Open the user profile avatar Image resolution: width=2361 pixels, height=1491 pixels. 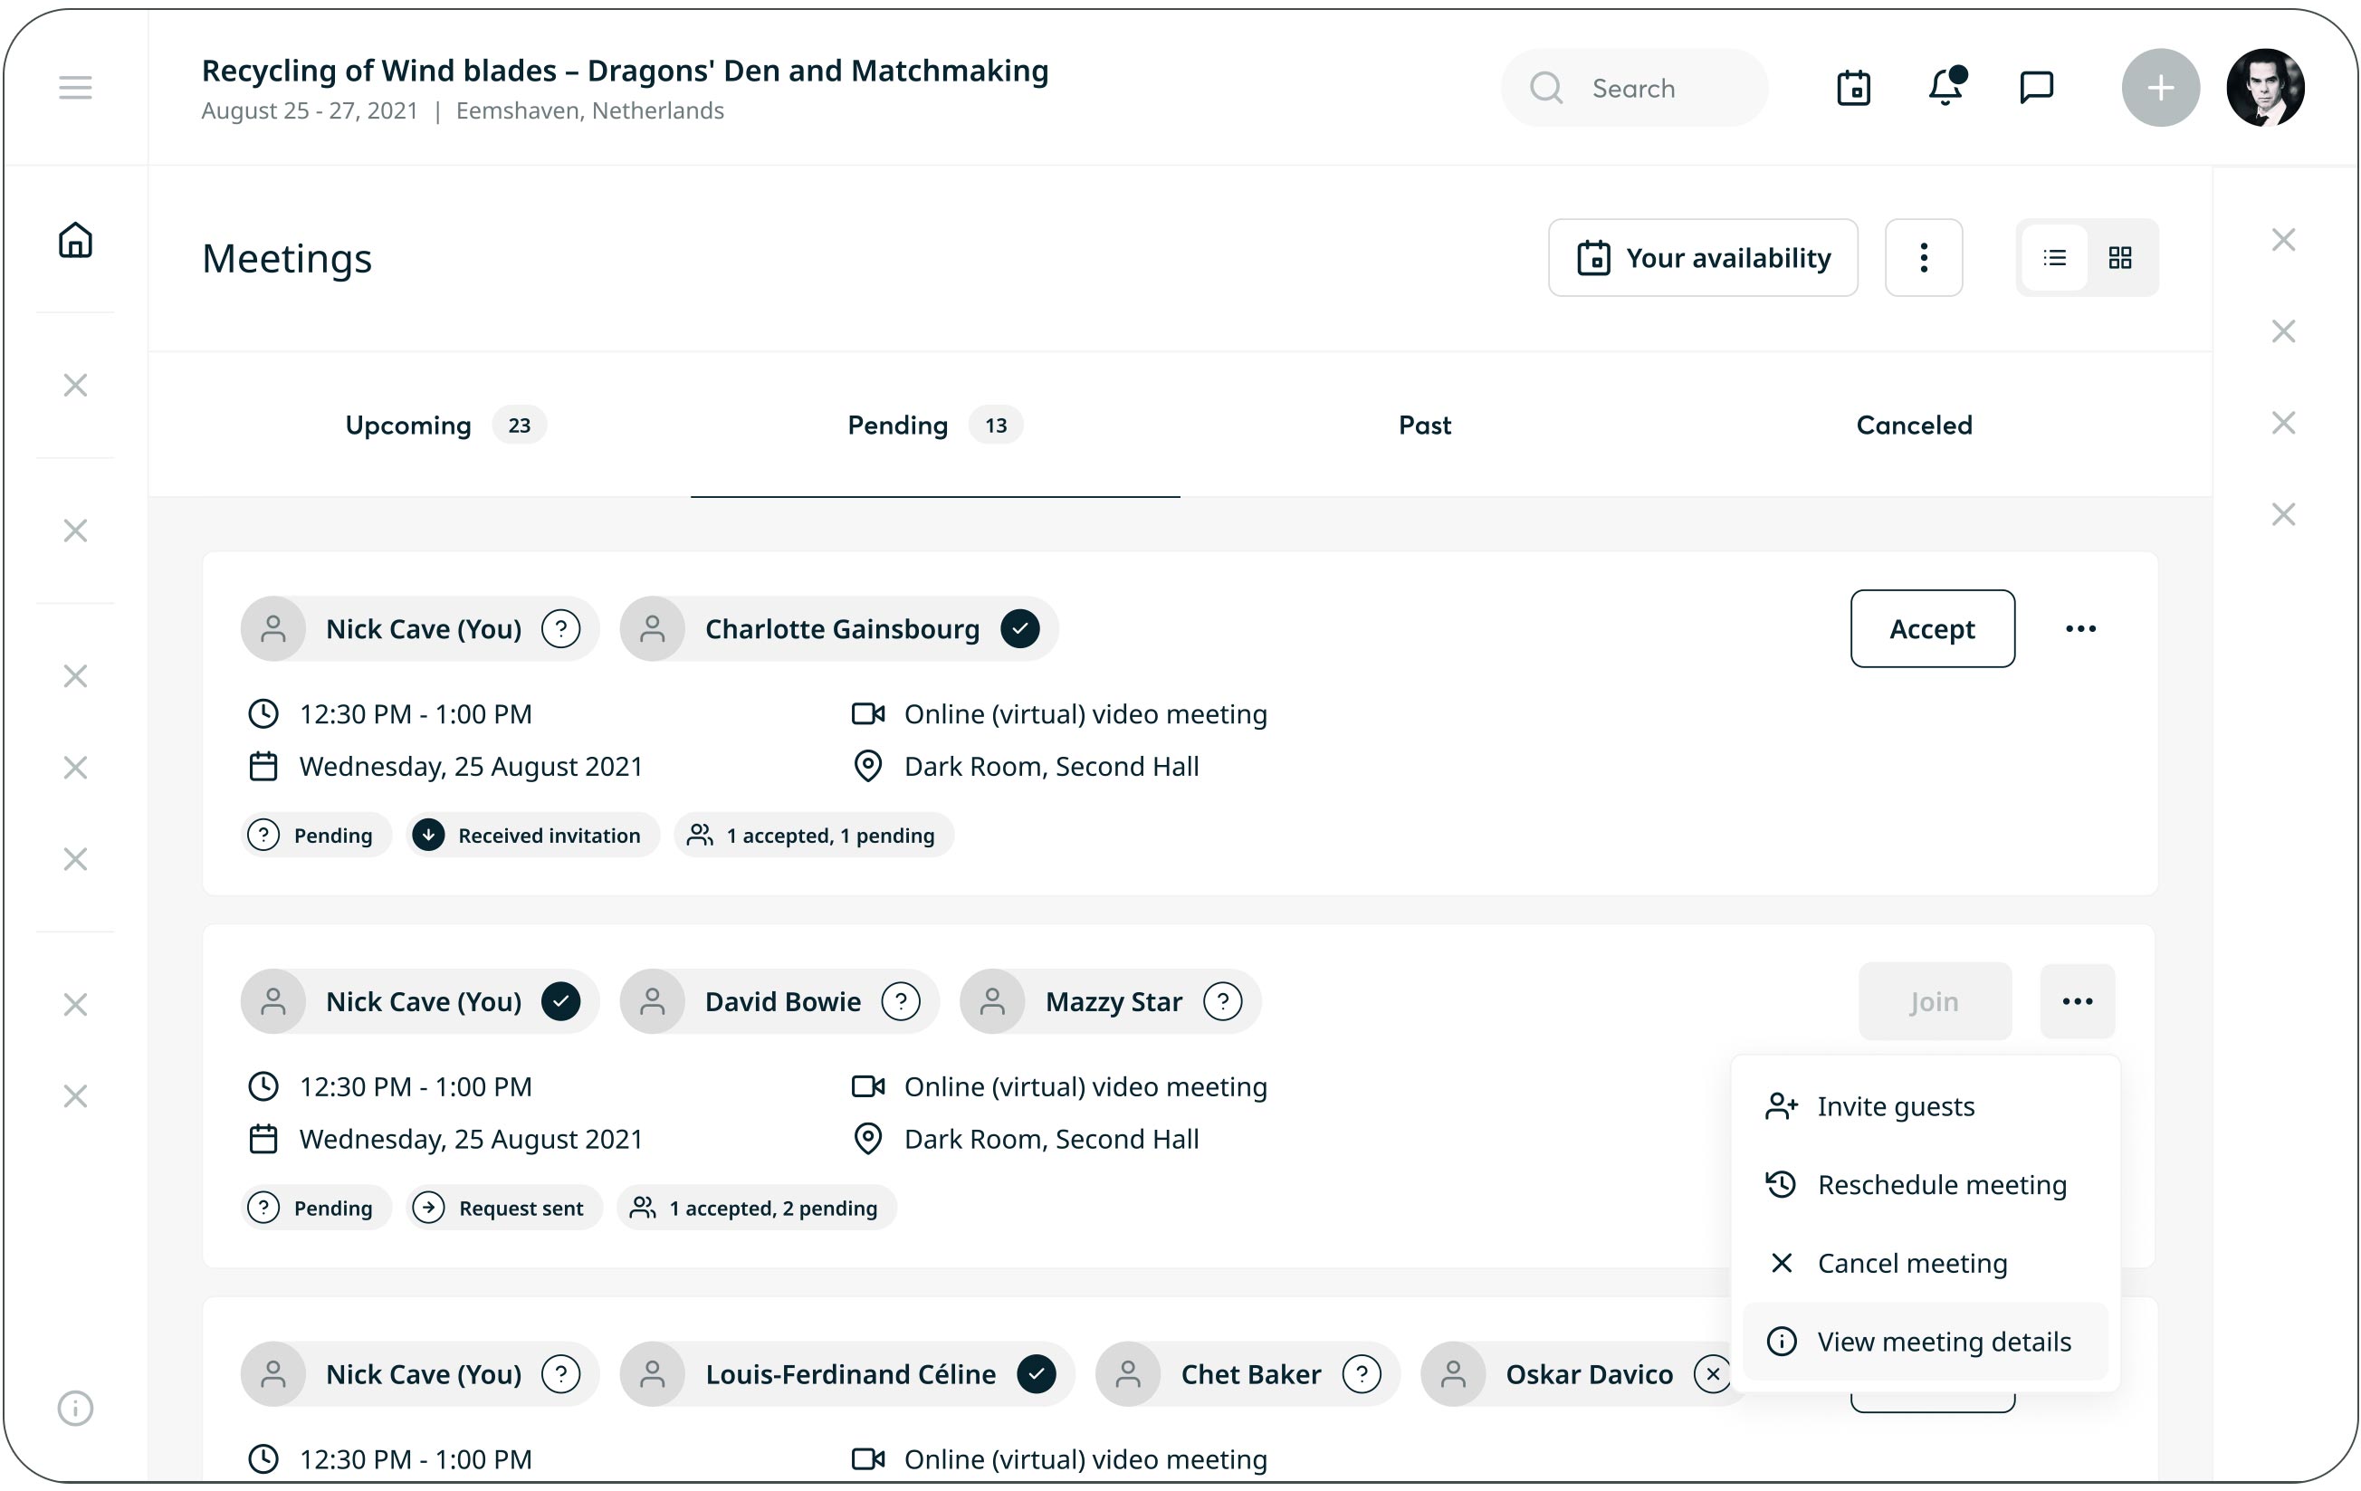coord(2265,88)
